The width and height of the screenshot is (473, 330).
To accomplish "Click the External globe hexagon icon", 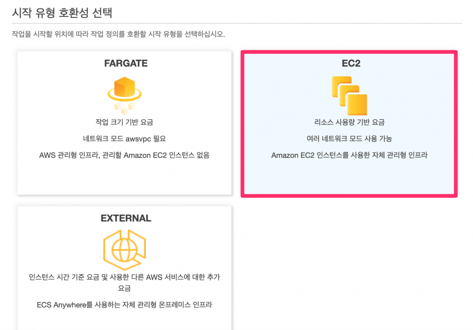I will tap(125, 250).
